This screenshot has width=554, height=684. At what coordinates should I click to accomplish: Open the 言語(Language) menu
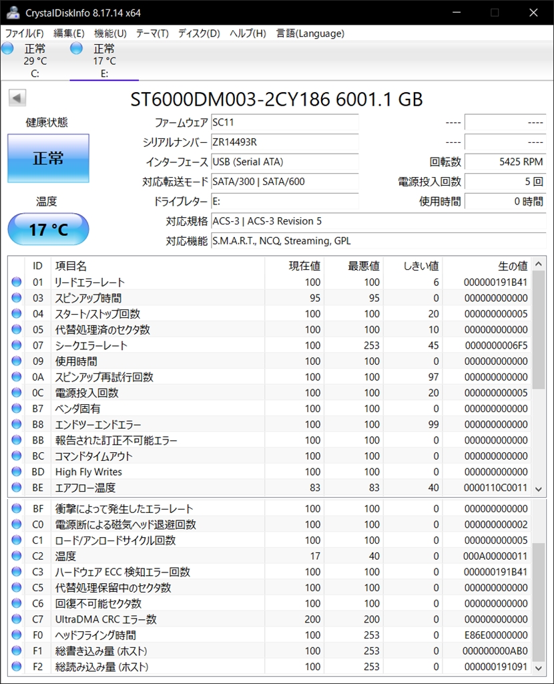click(x=310, y=33)
